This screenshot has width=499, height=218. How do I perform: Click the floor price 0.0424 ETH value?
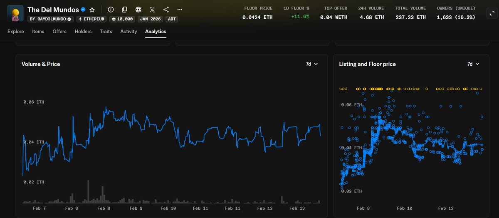coord(257,17)
